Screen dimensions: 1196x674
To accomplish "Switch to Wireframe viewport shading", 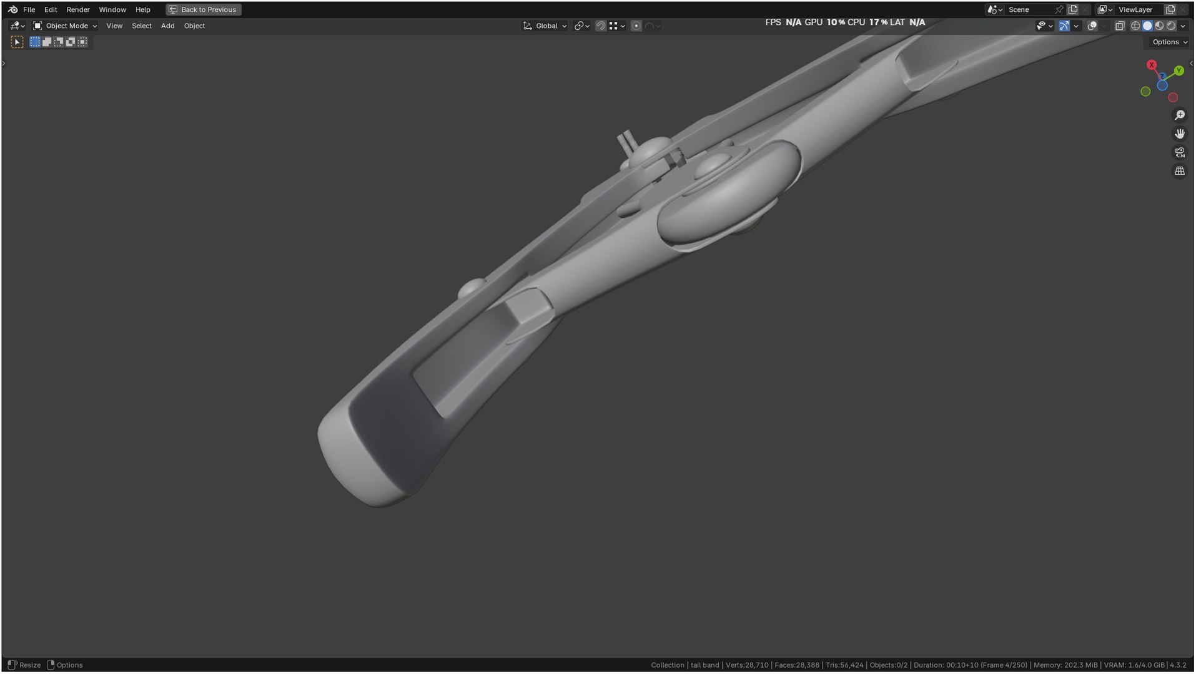I will click(x=1135, y=26).
